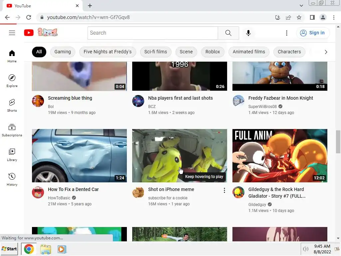Expand tab search dropdown arrow
The height and width of the screenshot is (256, 341).
click(301, 6)
